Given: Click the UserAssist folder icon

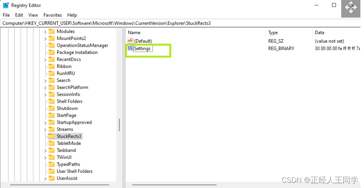Looking at the screenshot, I should pyautogui.click(x=52, y=178).
